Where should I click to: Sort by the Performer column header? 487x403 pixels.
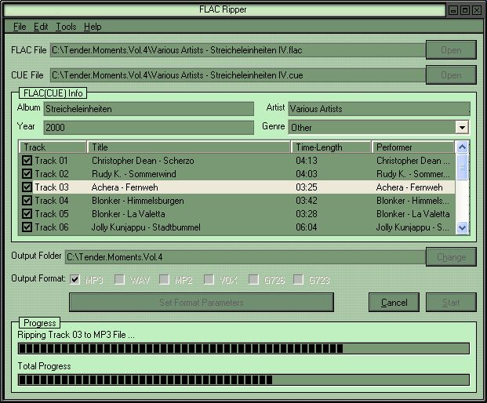click(412, 147)
